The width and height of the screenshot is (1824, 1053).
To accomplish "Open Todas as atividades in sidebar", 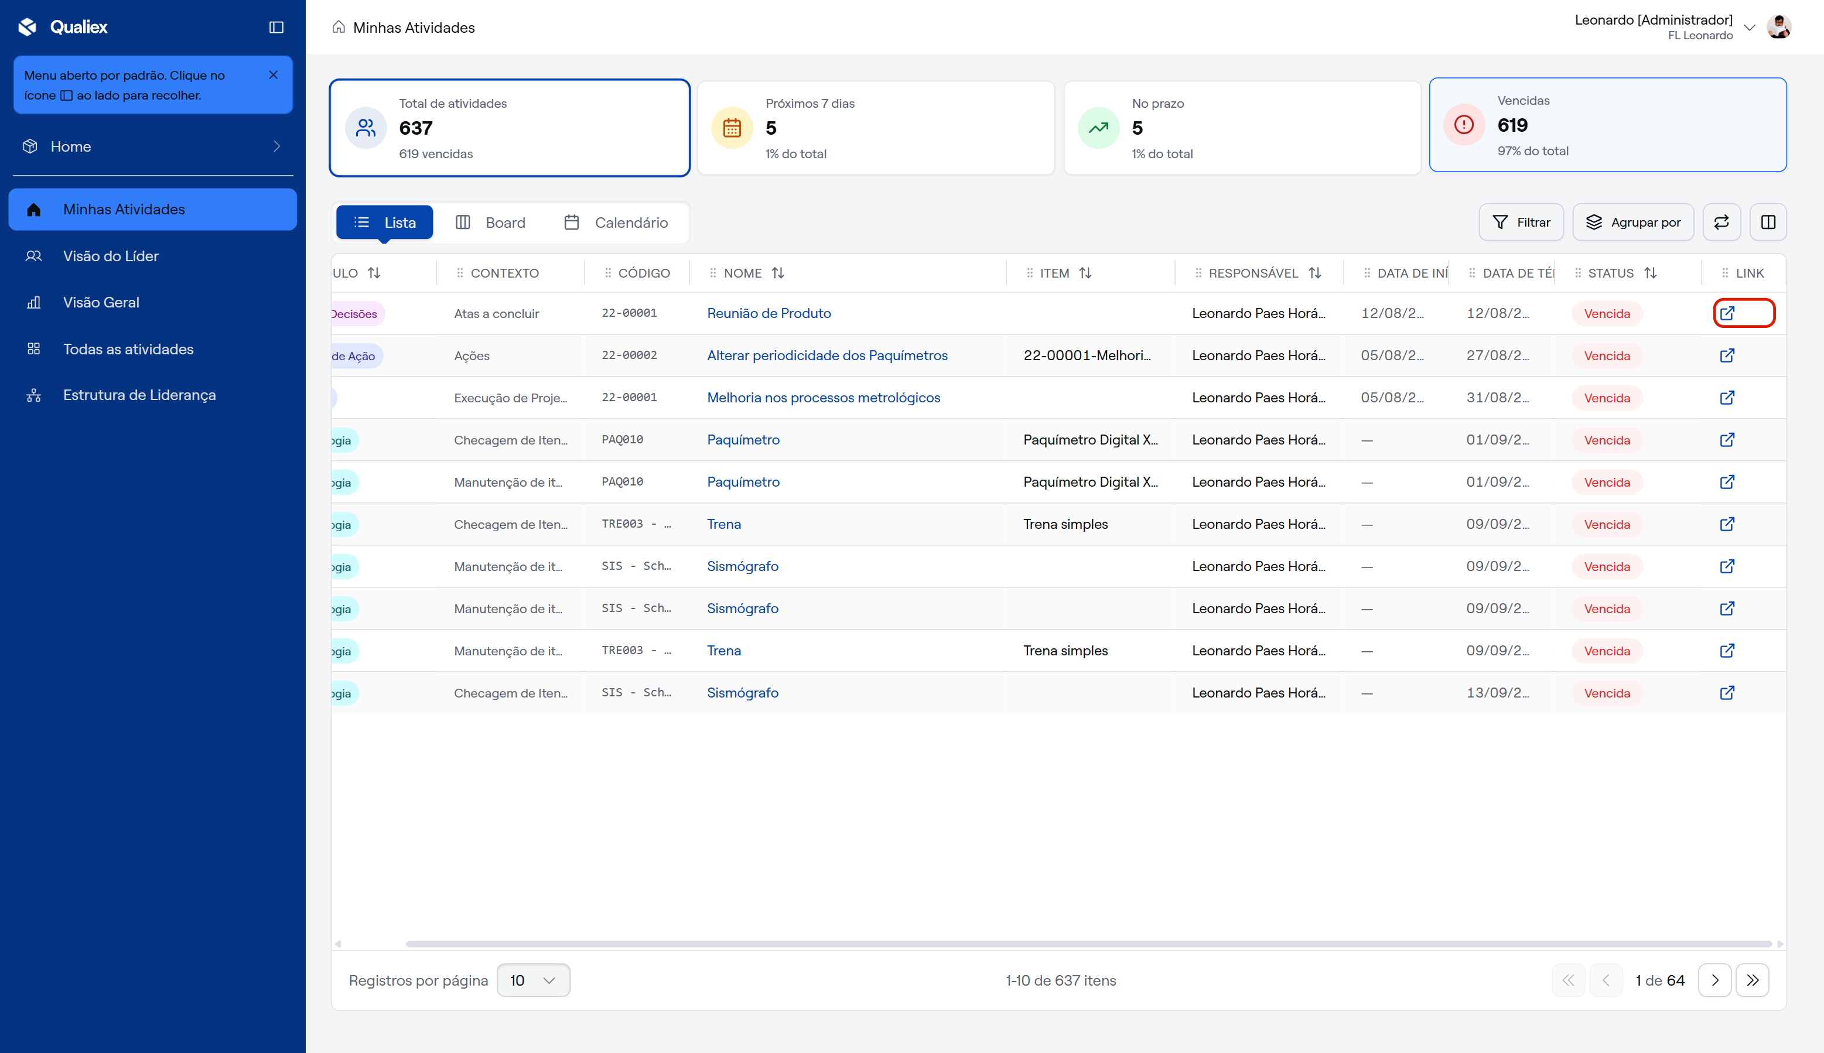I will click(x=153, y=349).
